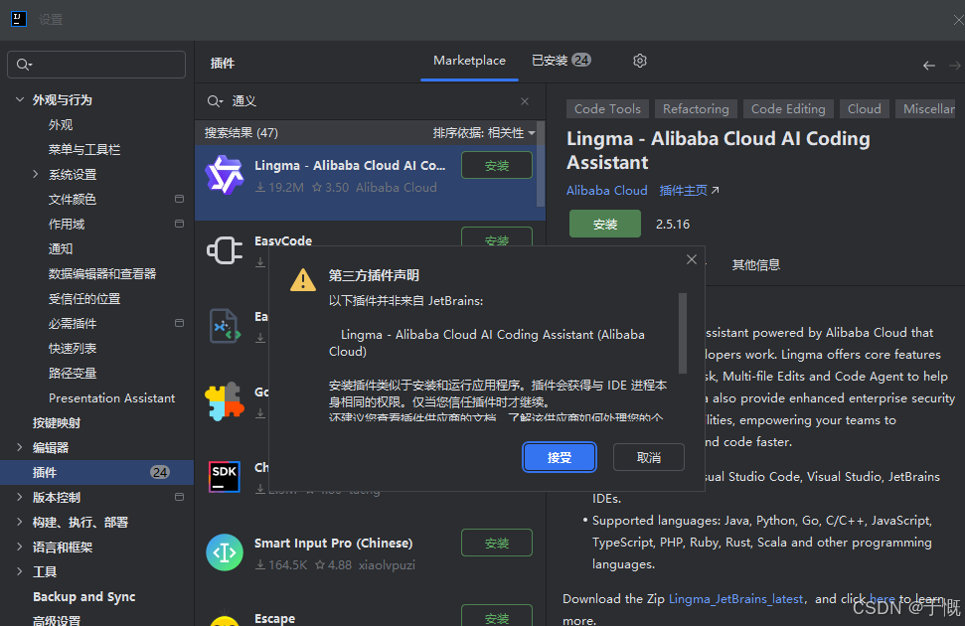Select 按键映射 settings item
The width and height of the screenshot is (965, 626).
pos(56,423)
